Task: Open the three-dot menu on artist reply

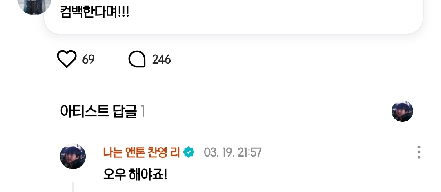Action: coord(419,152)
